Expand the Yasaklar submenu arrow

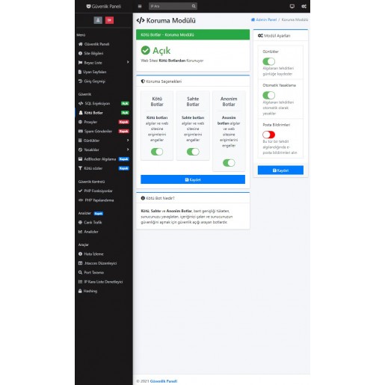click(x=128, y=150)
